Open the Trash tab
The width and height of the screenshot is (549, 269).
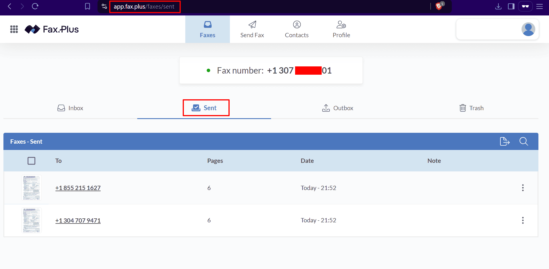pos(472,108)
